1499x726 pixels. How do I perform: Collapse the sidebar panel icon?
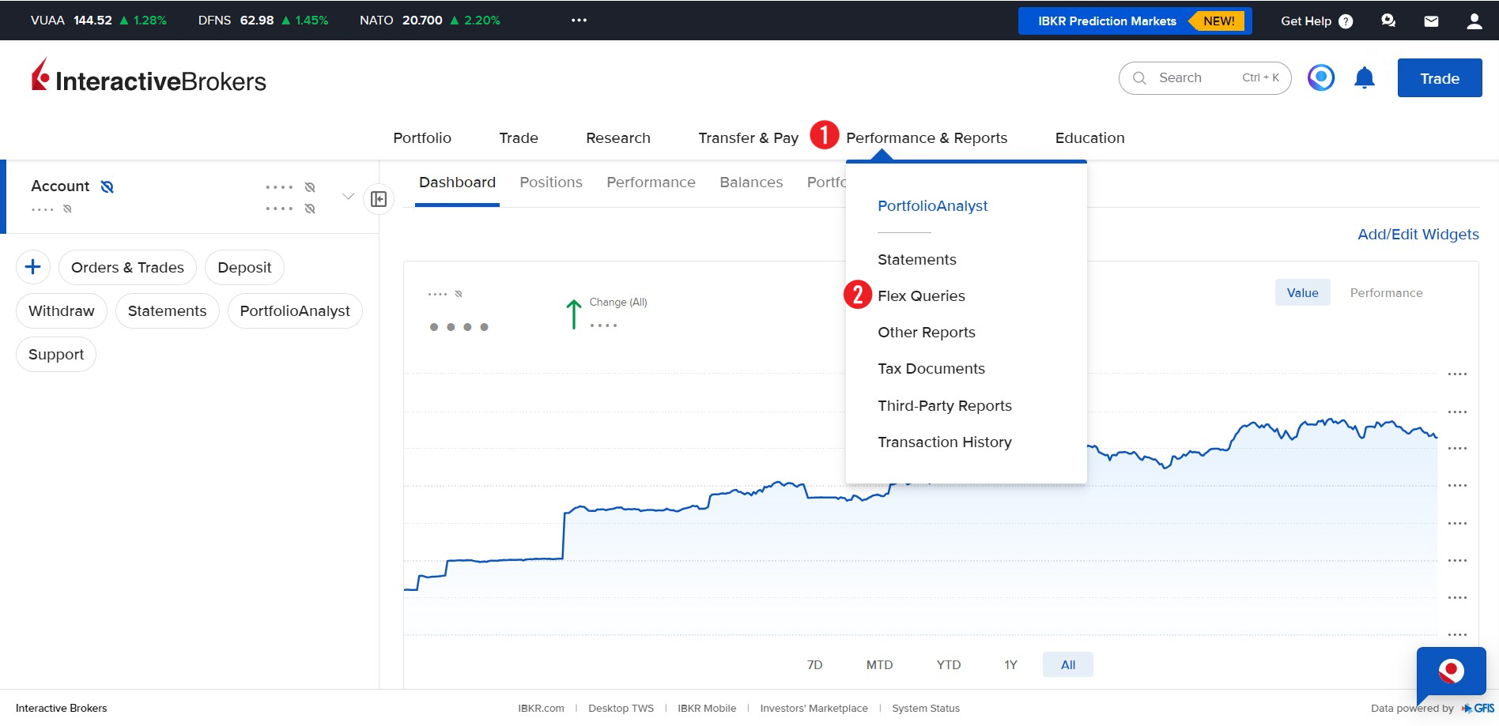click(379, 198)
